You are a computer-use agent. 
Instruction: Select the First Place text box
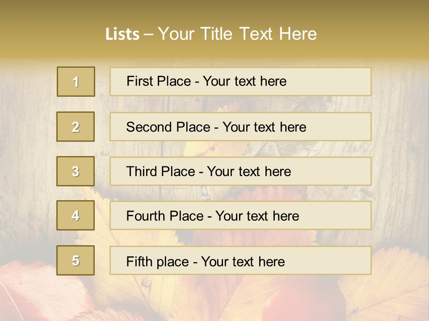coord(240,82)
